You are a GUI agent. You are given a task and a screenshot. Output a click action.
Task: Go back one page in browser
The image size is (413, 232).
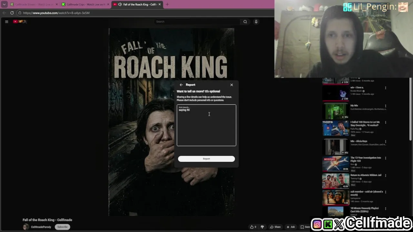pyautogui.click(x=4, y=13)
